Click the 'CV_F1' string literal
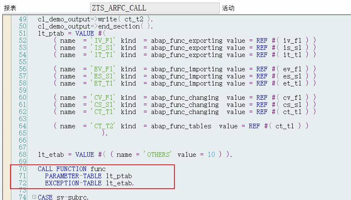Screen dimensions: 351x200 point(103,98)
